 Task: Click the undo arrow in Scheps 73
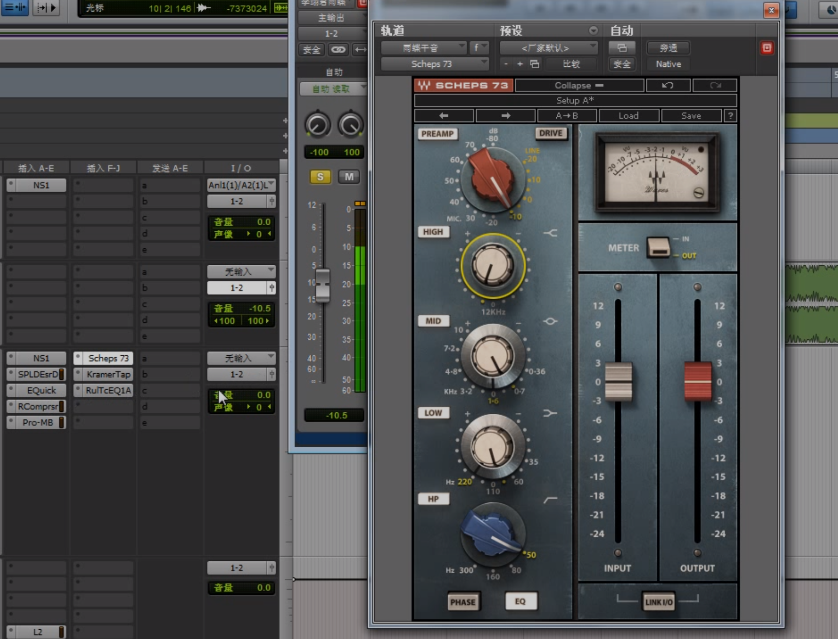point(667,85)
